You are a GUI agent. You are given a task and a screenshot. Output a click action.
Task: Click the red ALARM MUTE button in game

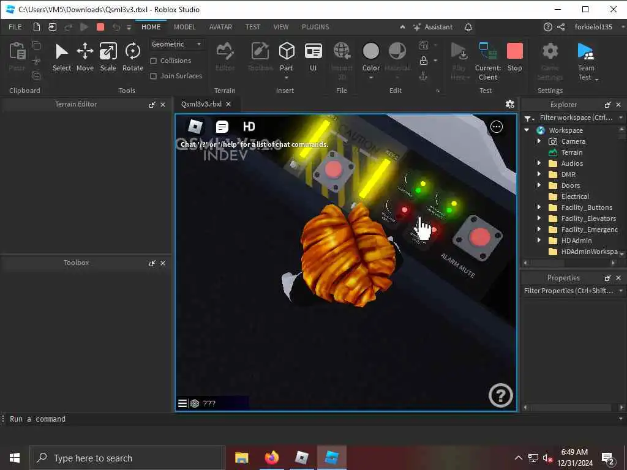479,238
